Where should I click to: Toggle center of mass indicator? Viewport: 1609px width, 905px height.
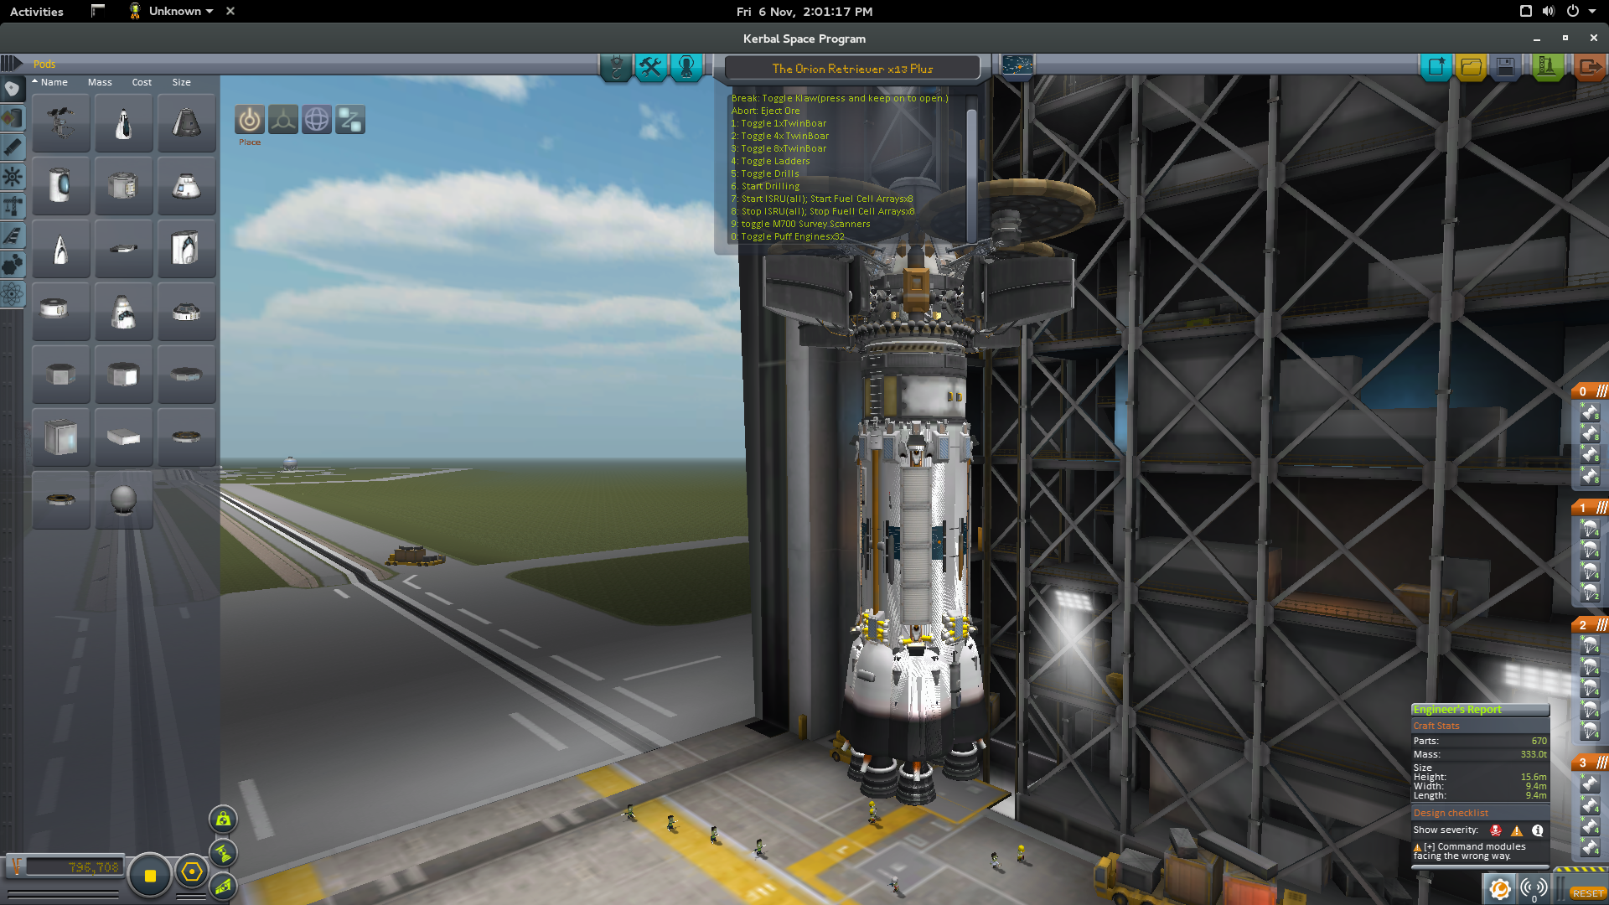coord(224,819)
